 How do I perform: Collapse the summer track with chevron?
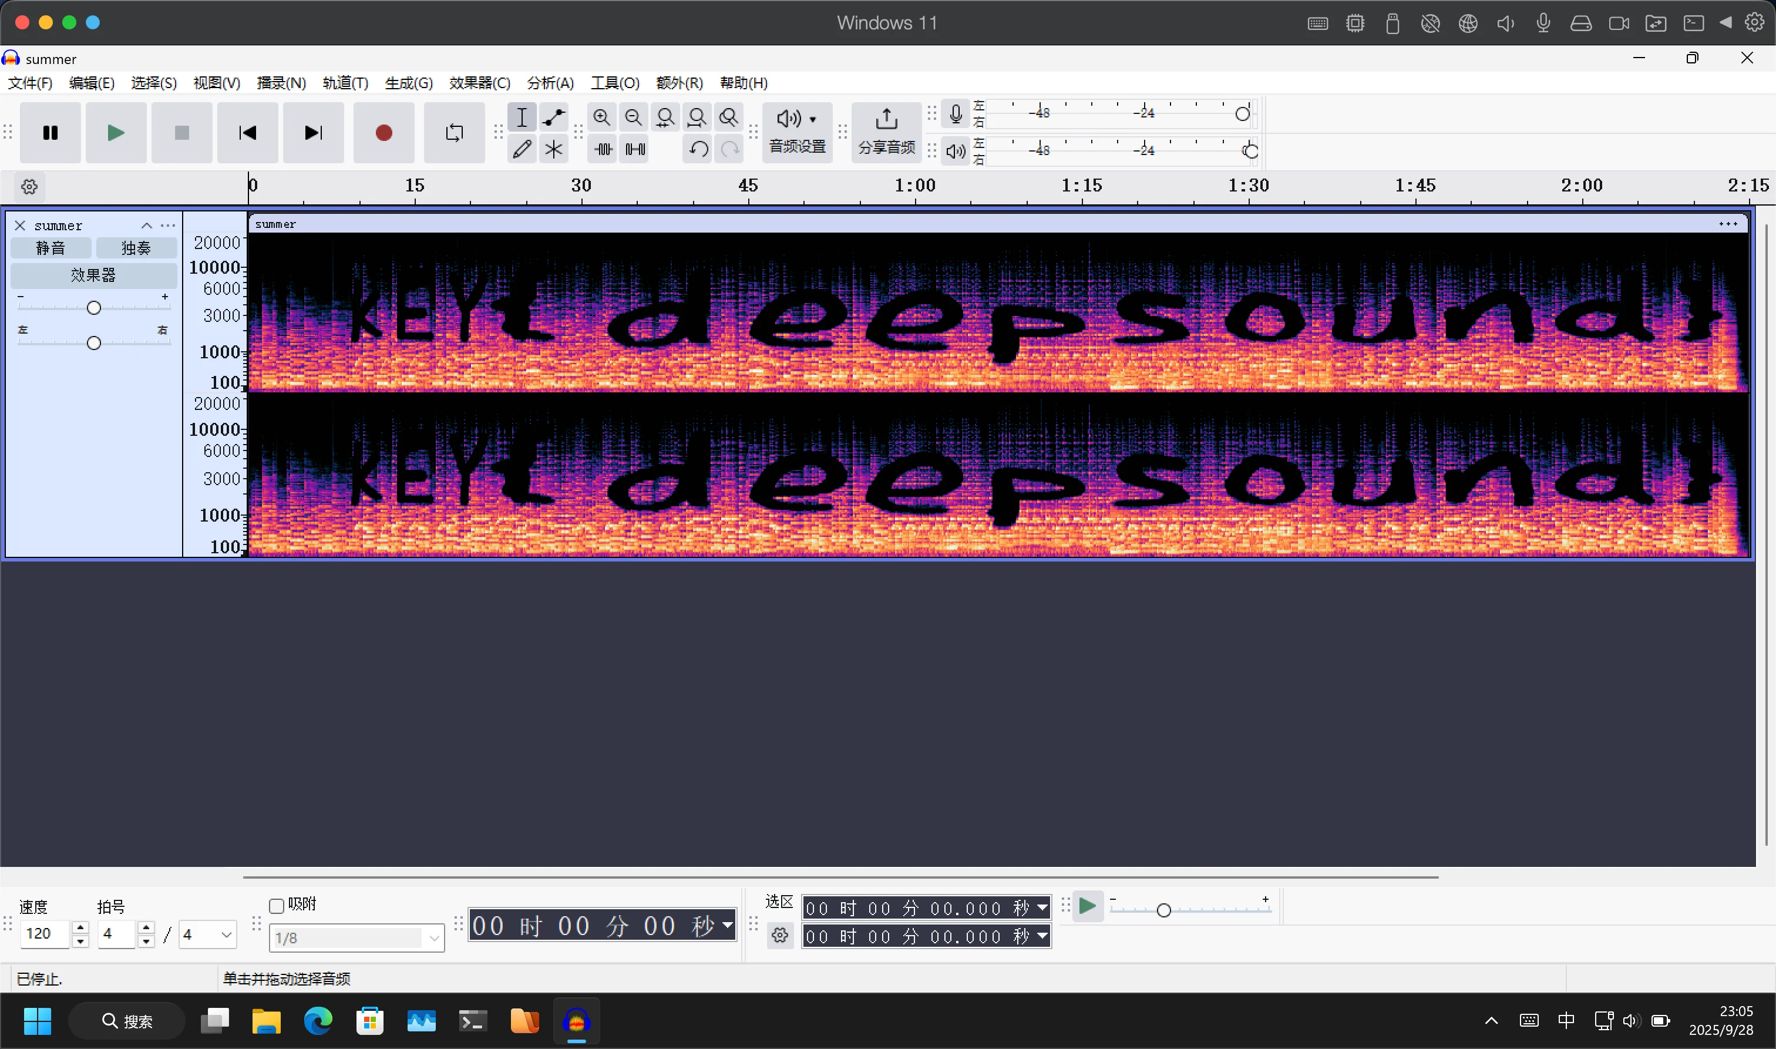(x=146, y=226)
